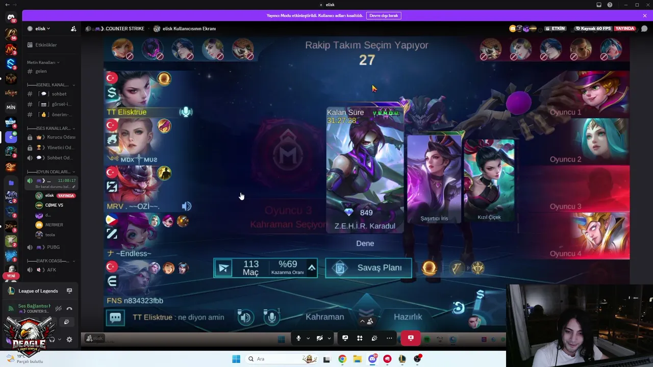Open Google Chrome from the taskbar
This screenshot has height=367, width=653.
point(342,359)
